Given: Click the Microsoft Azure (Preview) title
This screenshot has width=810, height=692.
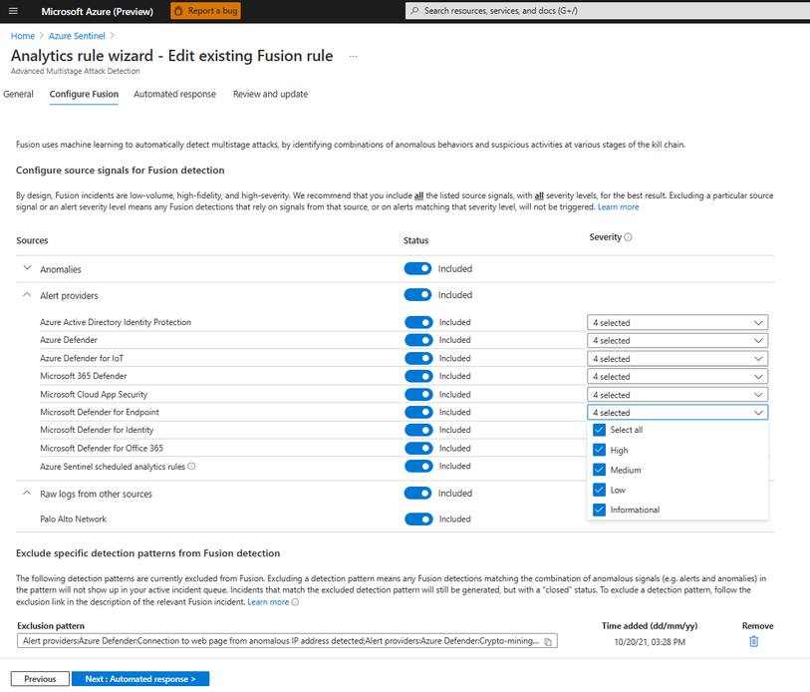Looking at the screenshot, I should (x=97, y=11).
